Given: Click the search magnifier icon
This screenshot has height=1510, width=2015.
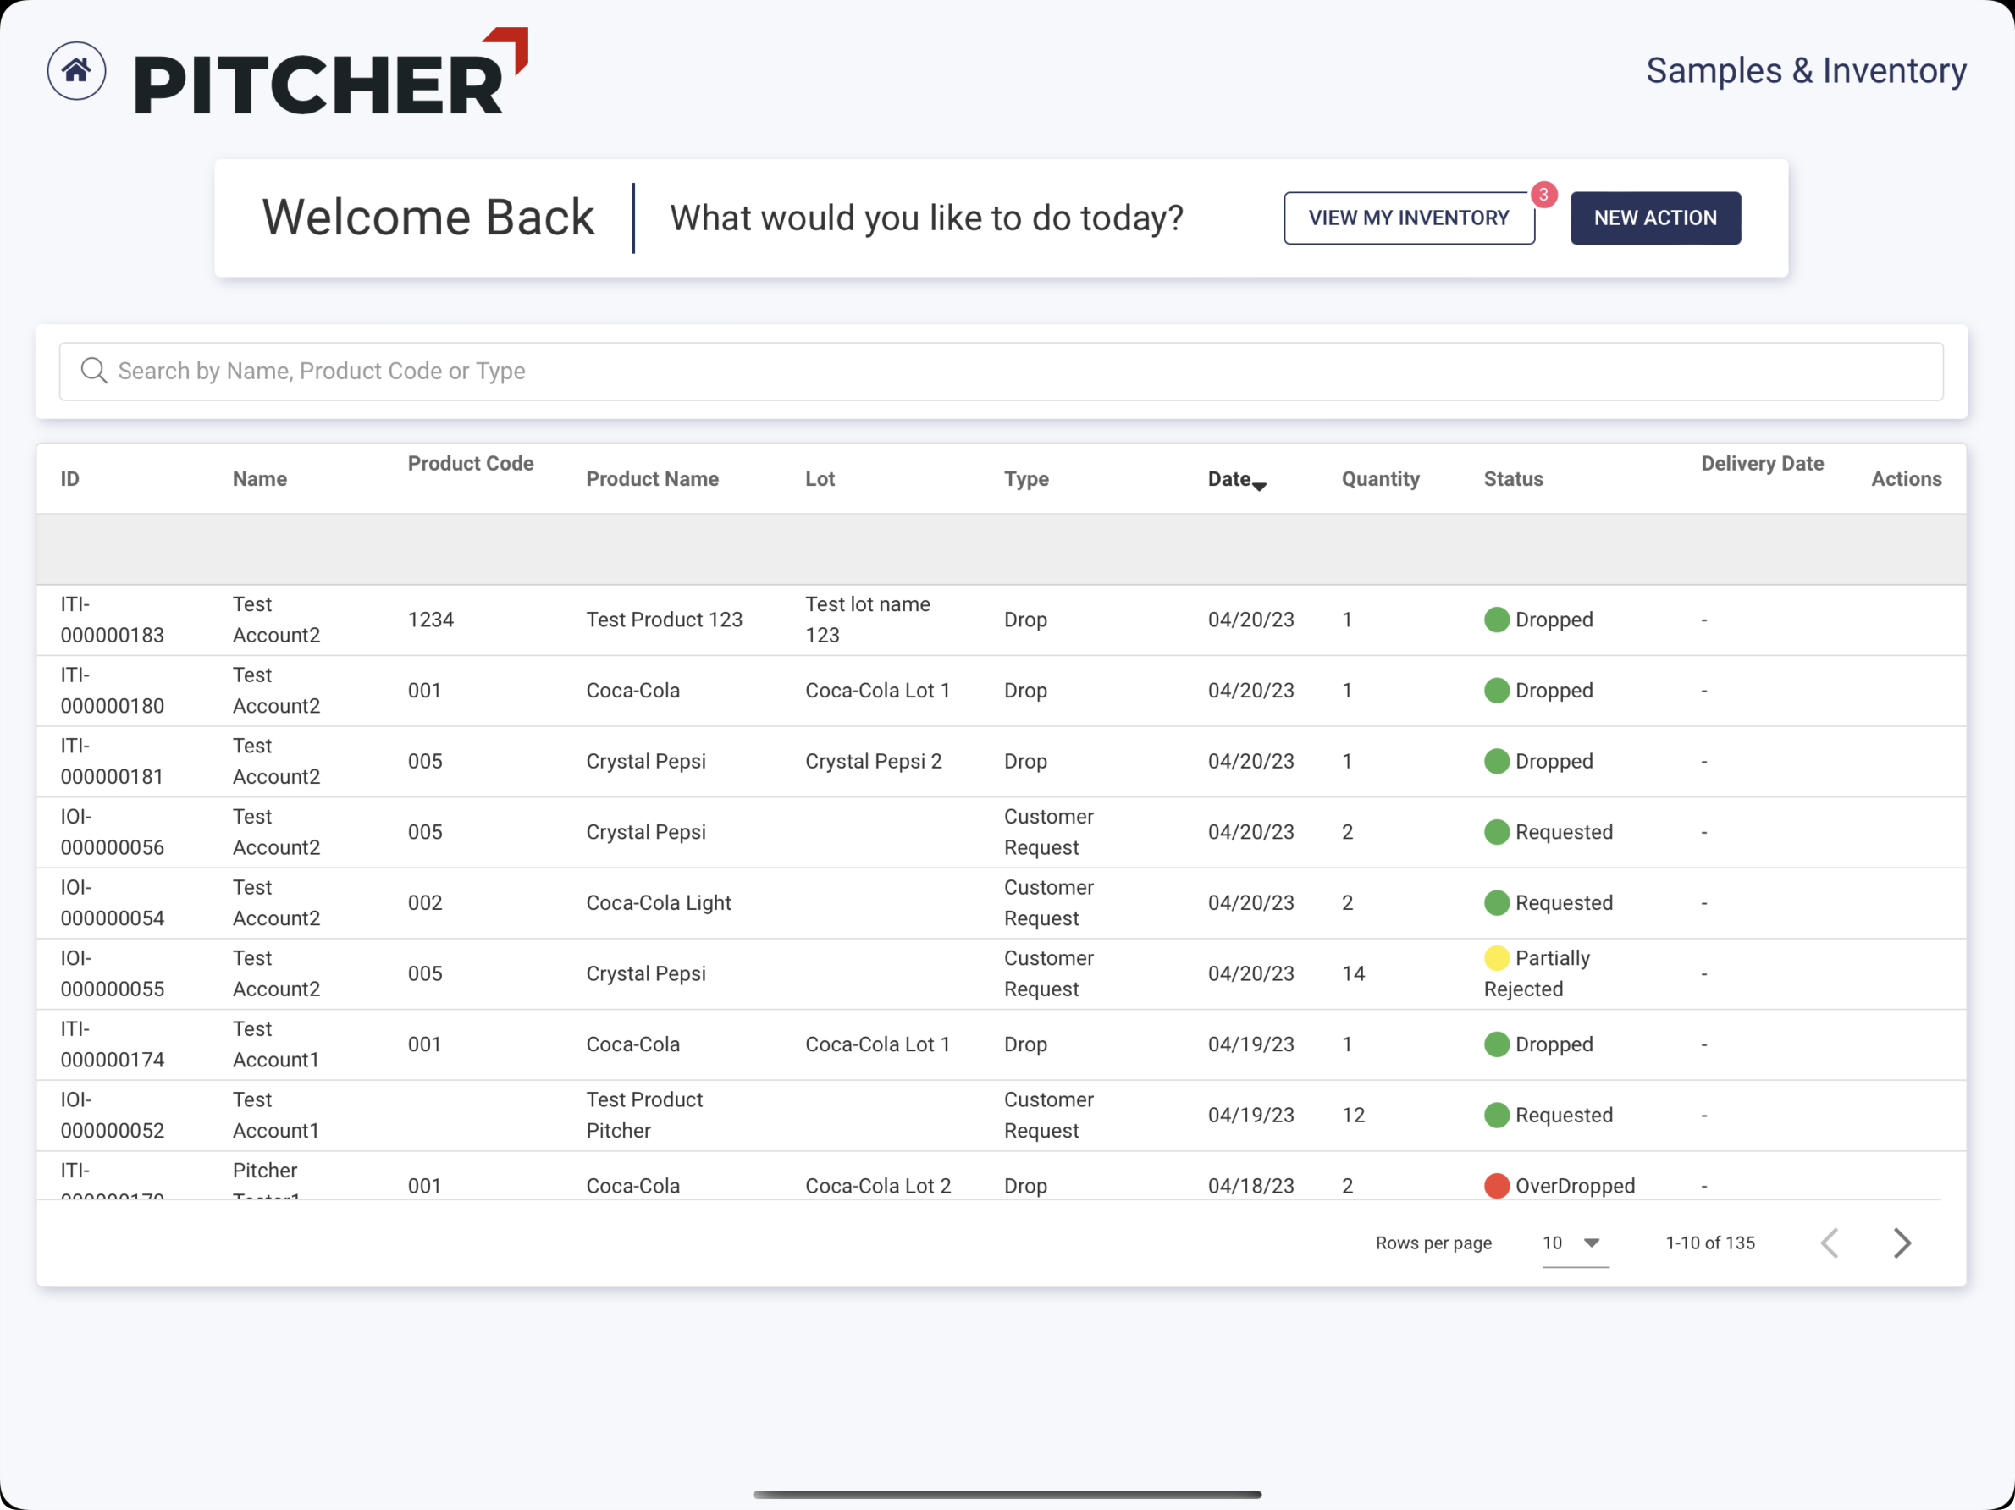Looking at the screenshot, I should click(93, 371).
